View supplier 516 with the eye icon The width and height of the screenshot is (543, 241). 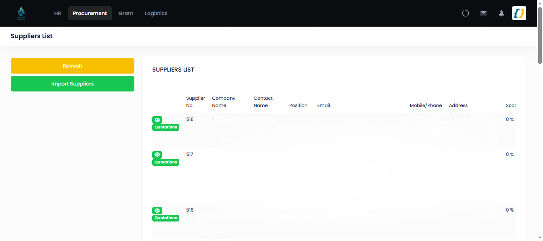157,210
